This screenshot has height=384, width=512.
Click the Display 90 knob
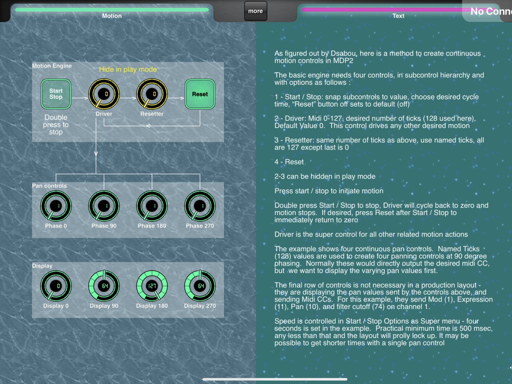pos(104,286)
